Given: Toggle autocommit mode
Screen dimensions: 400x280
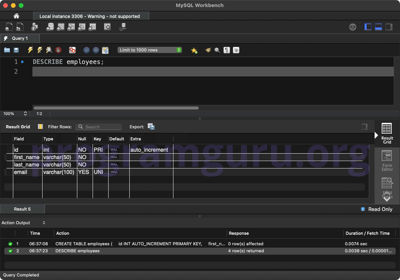Looking at the screenshot, I should [105, 50].
